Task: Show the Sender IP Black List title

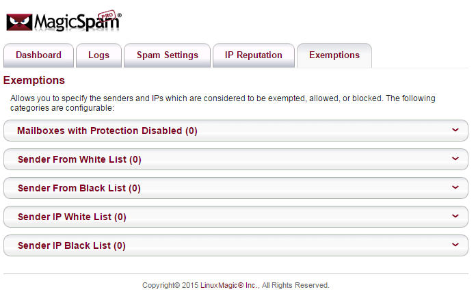Action: click(72, 245)
